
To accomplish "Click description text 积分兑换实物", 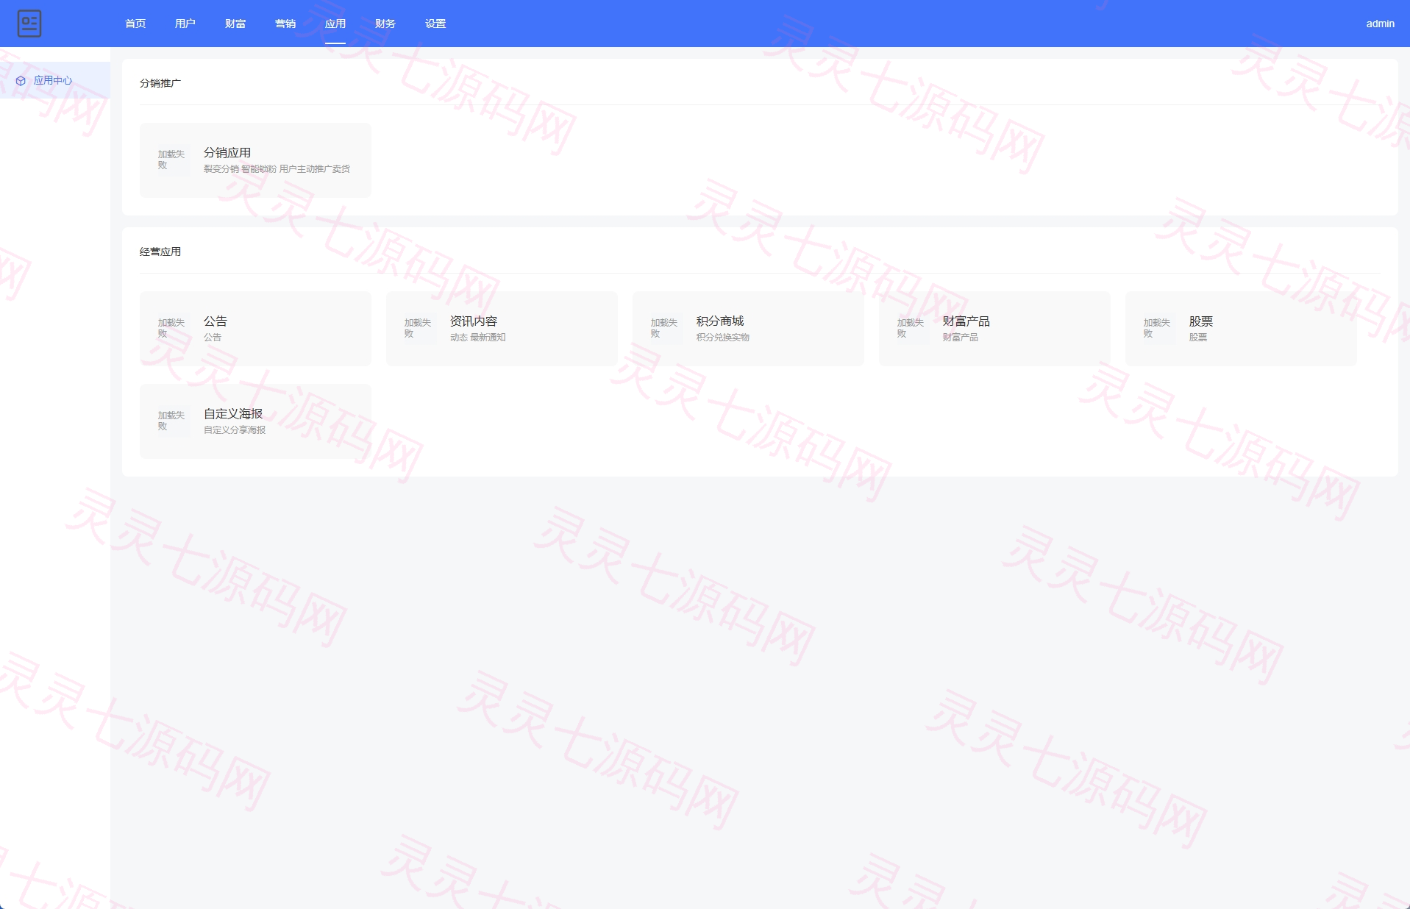I will pos(723,337).
